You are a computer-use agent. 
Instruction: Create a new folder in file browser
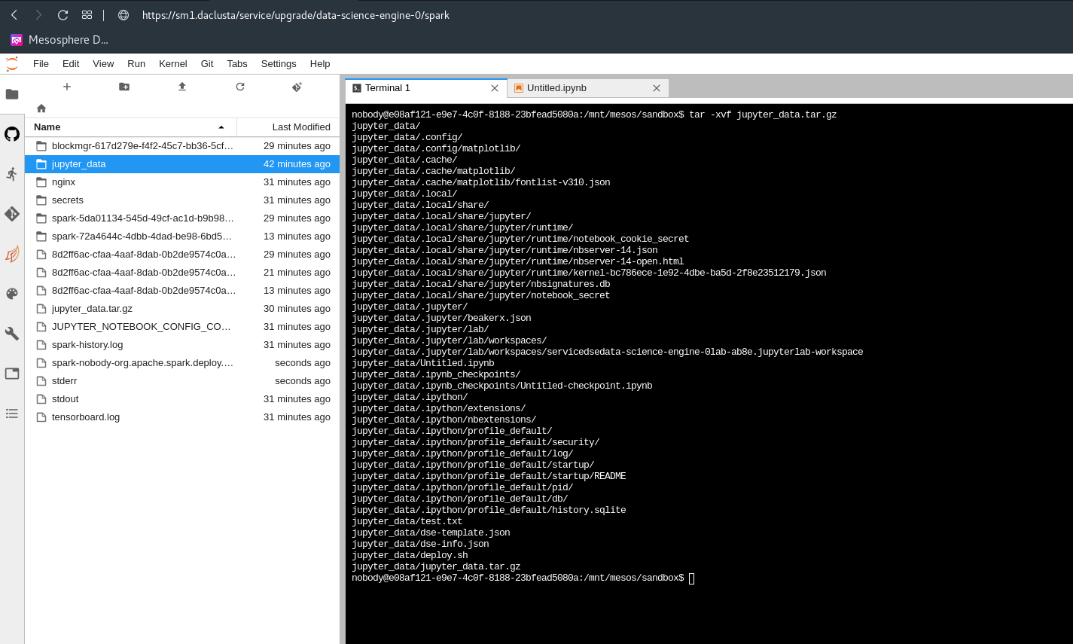(x=124, y=87)
